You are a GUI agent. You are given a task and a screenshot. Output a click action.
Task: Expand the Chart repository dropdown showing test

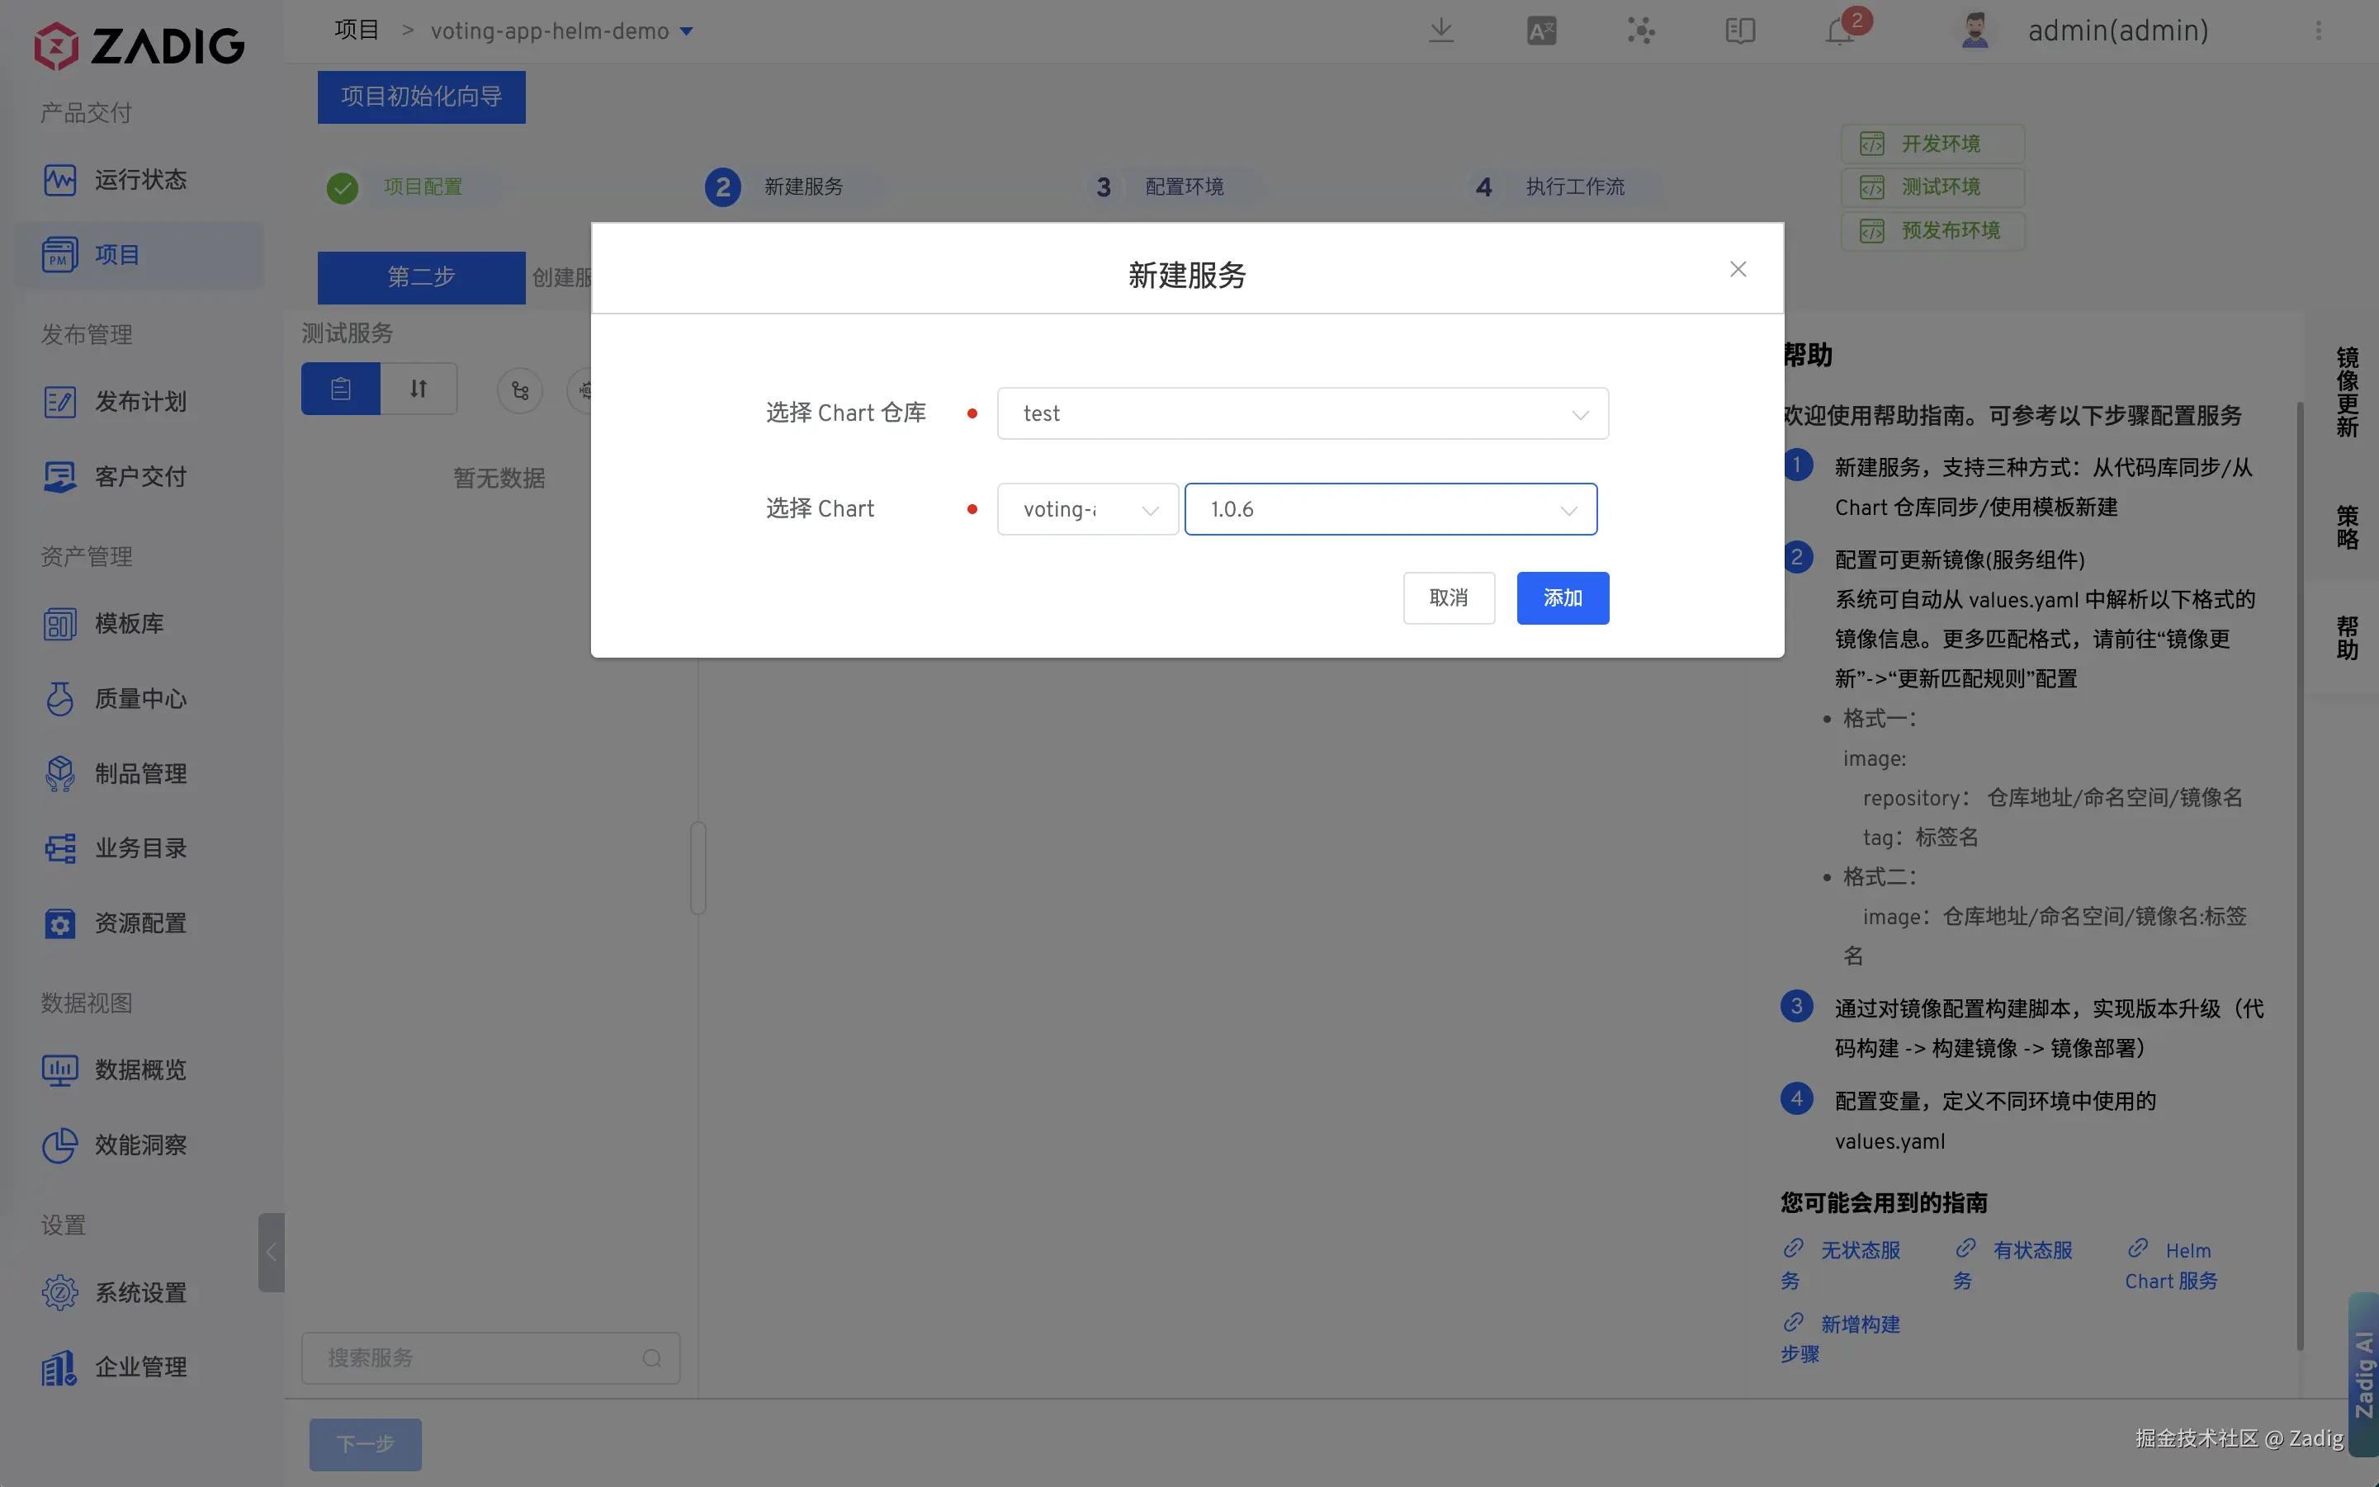pyautogui.click(x=1302, y=414)
